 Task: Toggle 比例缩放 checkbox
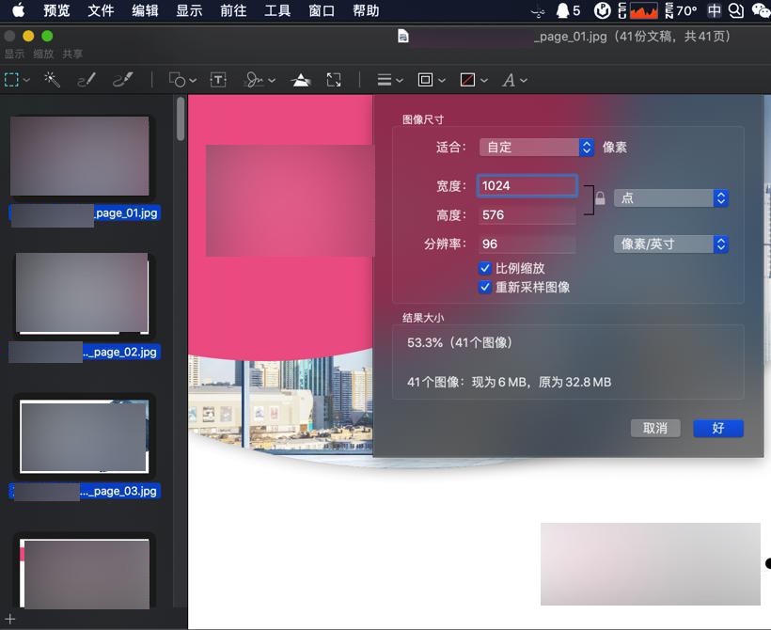click(x=485, y=268)
